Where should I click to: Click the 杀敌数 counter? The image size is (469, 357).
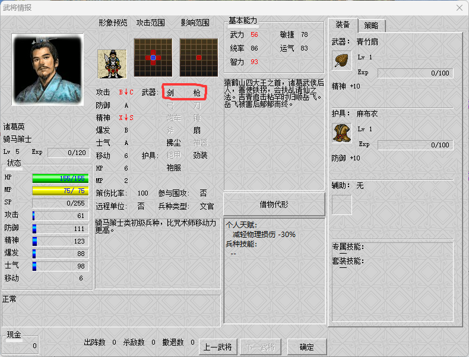(140, 342)
